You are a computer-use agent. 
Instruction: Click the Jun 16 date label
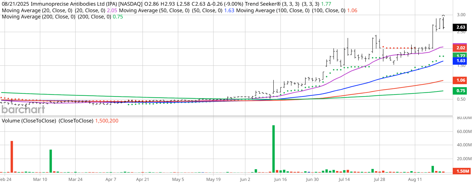pos(280,179)
